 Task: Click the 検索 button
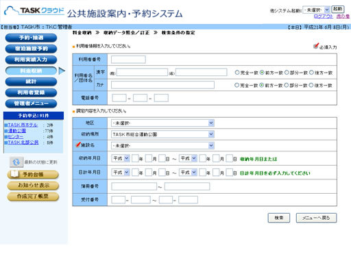click(279, 218)
